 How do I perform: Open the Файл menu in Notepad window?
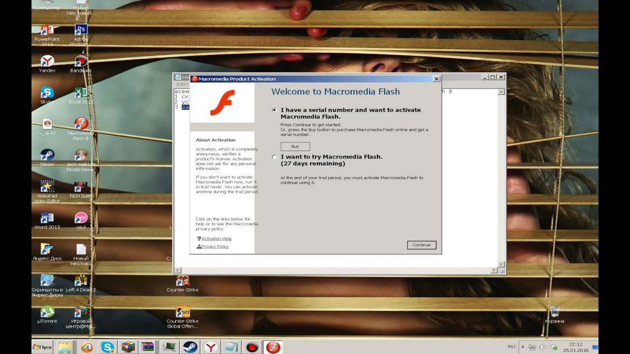182,85
